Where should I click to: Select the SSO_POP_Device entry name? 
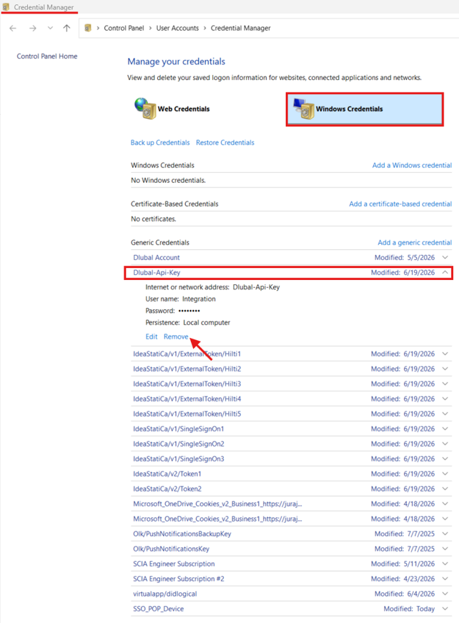tap(158, 609)
